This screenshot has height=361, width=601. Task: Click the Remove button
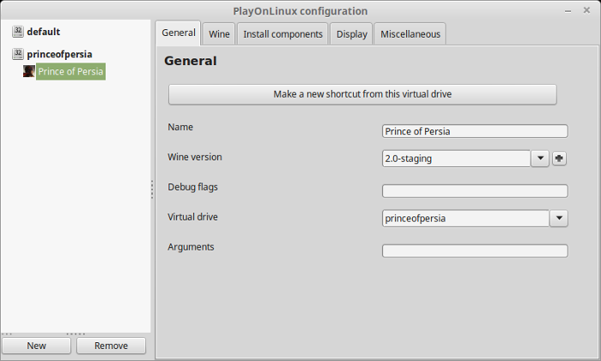pos(111,346)
